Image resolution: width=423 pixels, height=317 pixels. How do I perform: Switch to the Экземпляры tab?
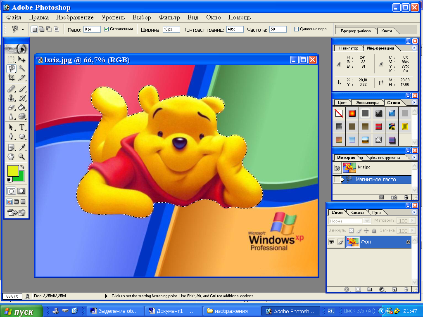367,103
